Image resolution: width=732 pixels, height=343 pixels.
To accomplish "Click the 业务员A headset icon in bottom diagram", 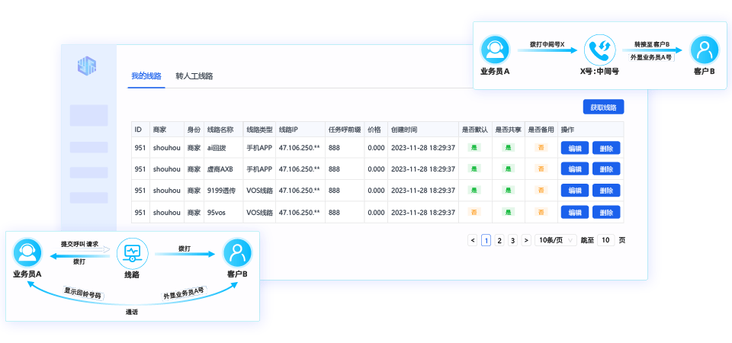I will (x=27, y=253).
